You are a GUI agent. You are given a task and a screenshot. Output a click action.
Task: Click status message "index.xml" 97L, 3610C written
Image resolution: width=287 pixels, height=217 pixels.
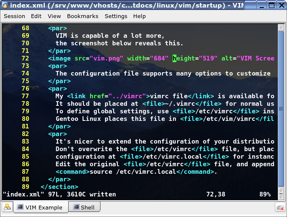point(59,194)
